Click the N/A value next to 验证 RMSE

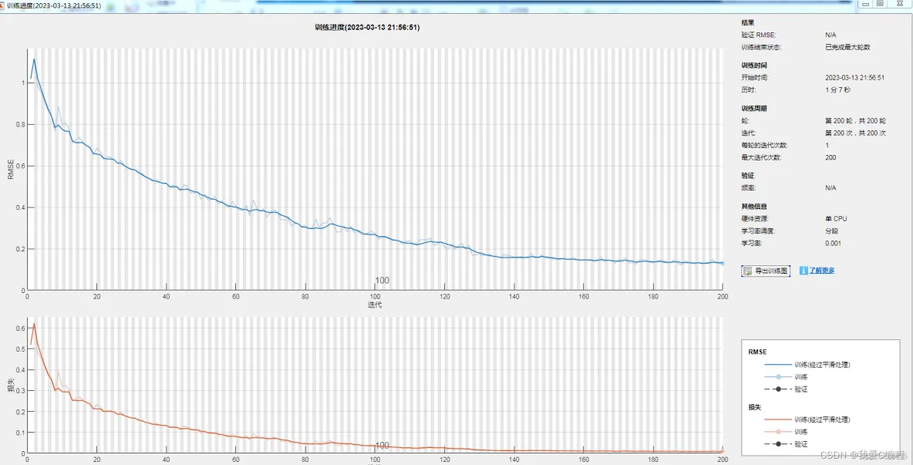point(831,35)
